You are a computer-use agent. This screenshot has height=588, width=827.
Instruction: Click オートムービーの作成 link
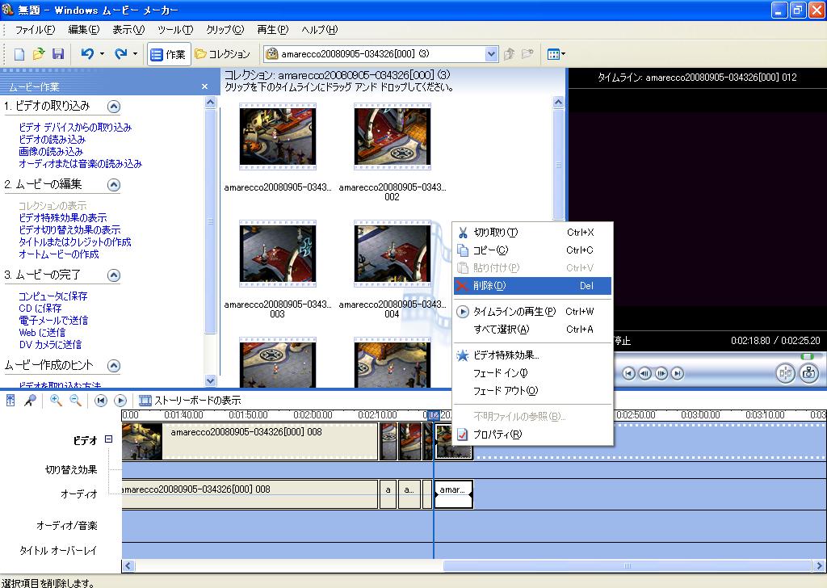click(58, 254)
